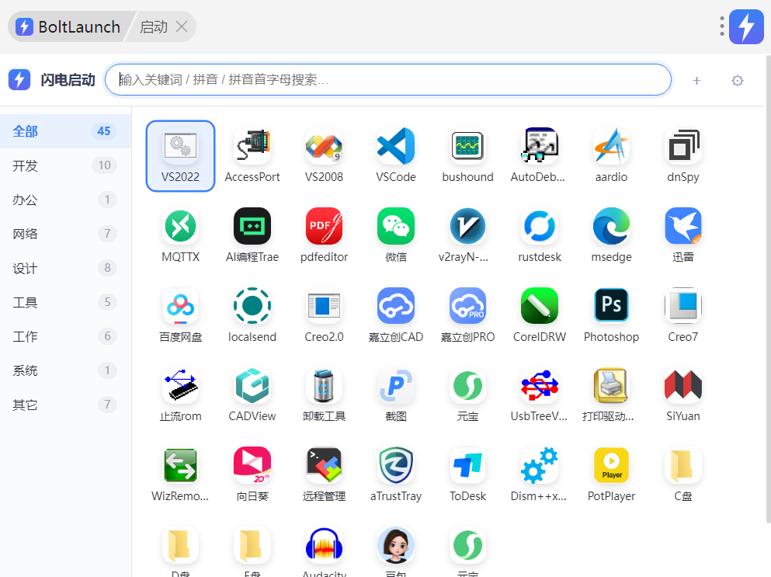Select the 工作 category
This screenshot has height=577, width=771.
pos(65,336)
